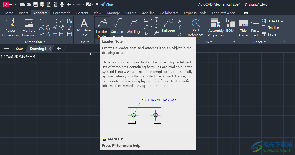Screen dimensions: 295x155
Task: Click the Redo arrow icon
Action: tap(79, 4)
